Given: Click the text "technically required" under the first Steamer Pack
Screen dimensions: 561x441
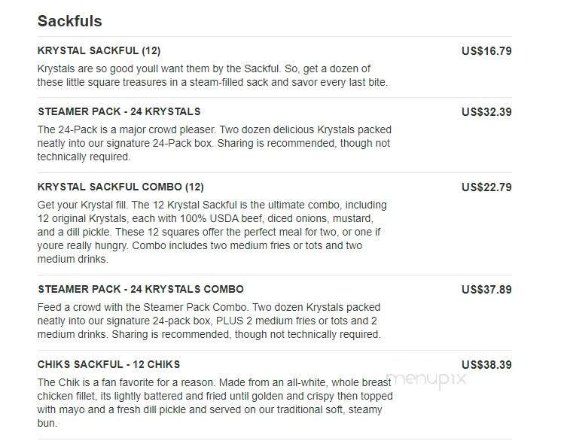Looking at the screenshot, I should pyautogui.click(x=84, y=157).
